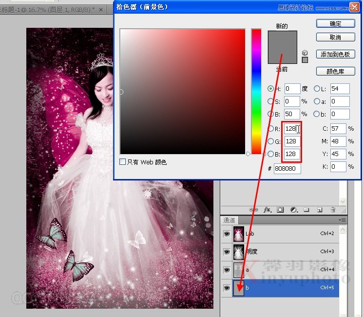Click Channels panel scrollbar up arrow
The image size is (363, 317).
click(343, 230)
